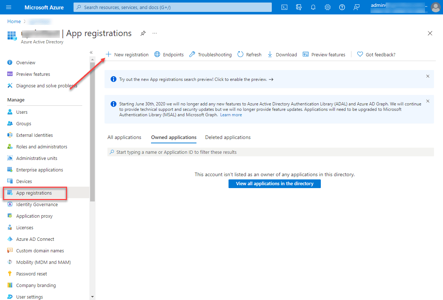
Task: Open the hamburger portal menu
Action: 9,7
